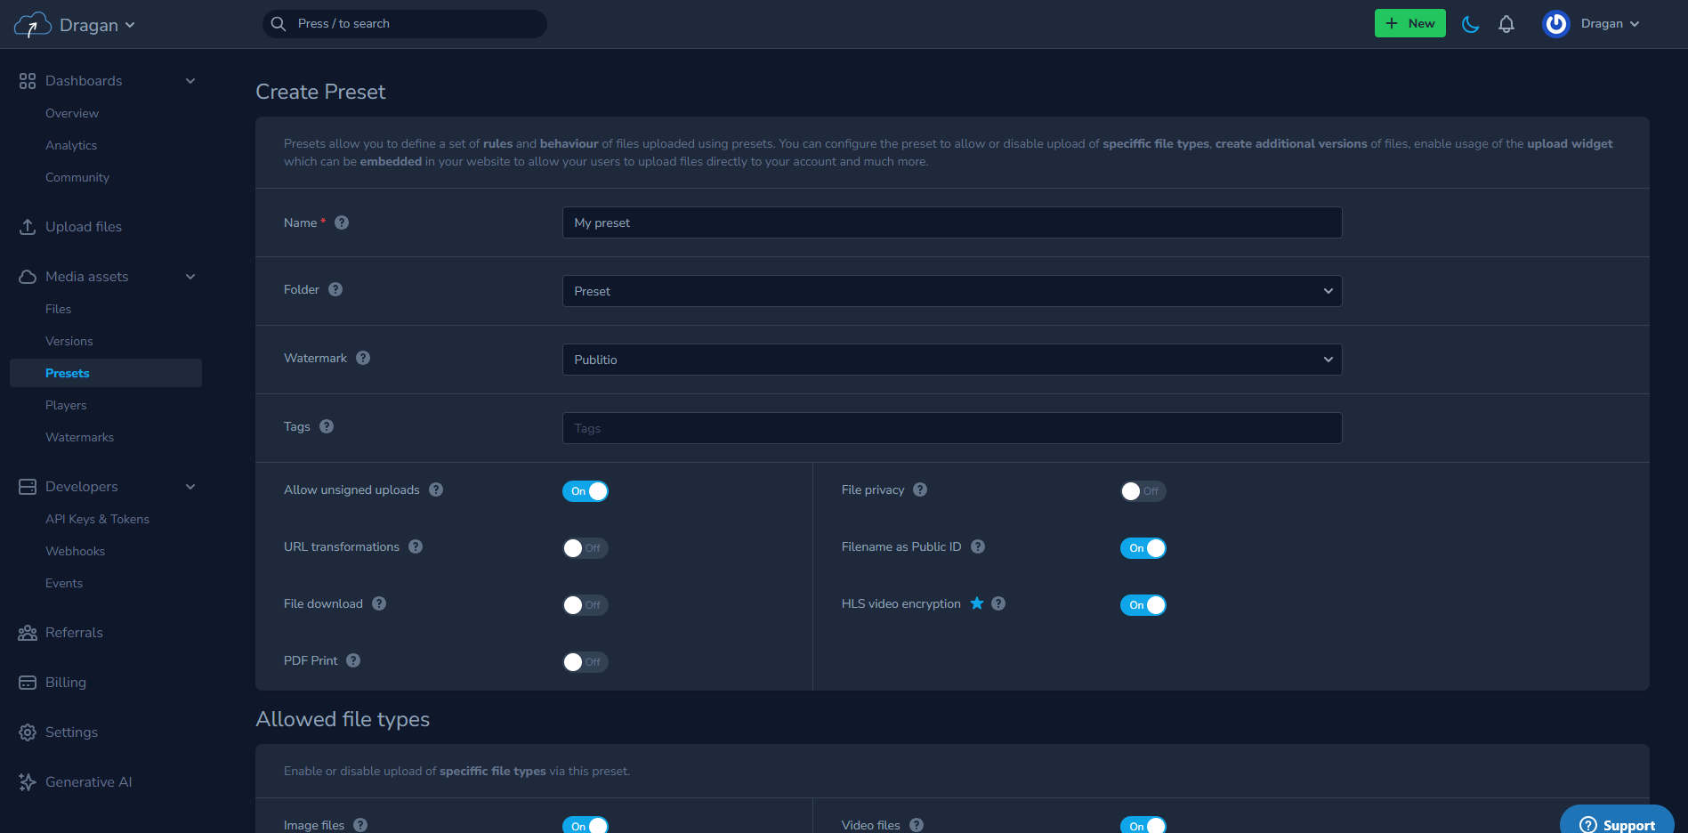Screen dimensions: 1688x833
Task: Open API Keys & Tokens page
Action: (x=97, y=519)
